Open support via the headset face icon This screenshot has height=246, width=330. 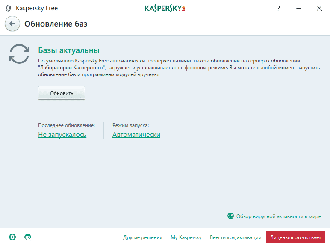(28, 237)
